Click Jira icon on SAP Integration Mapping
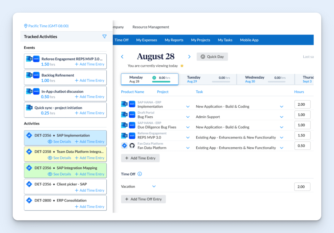The image size is (334, 233). pos(29,168)
